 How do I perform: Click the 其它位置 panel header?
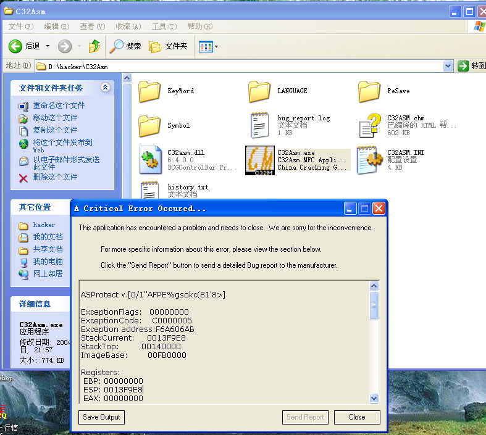(x=40, y=207)
